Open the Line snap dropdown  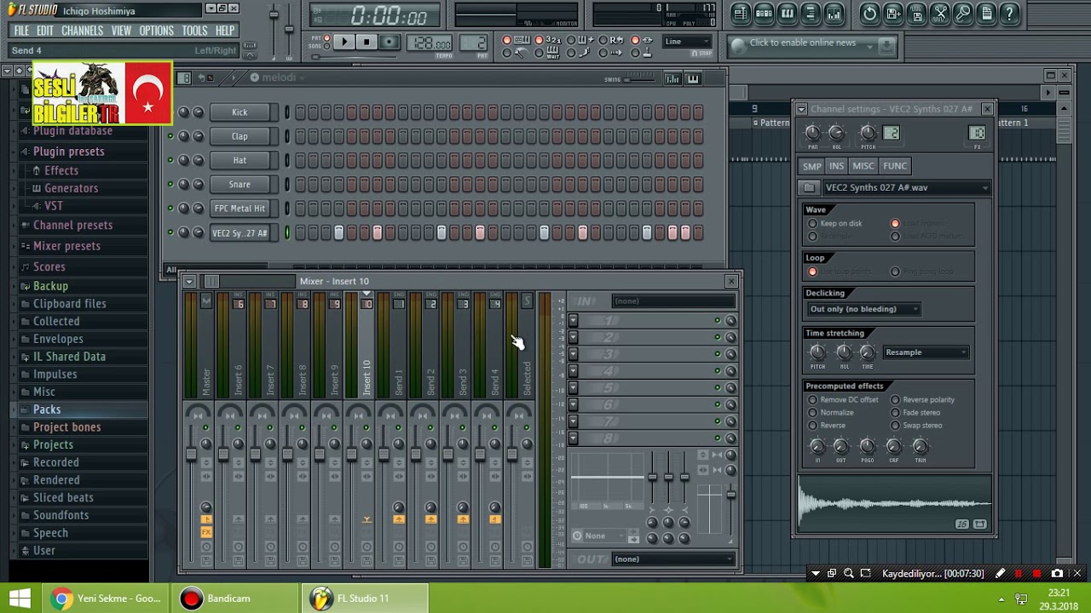687,42
